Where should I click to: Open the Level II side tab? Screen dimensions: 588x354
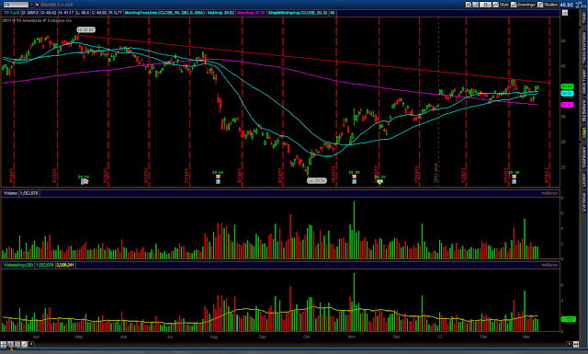click(x=584, y=180)
